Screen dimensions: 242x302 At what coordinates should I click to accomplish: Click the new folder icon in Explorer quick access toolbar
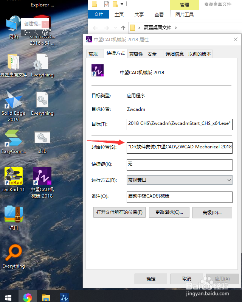tap(115, 4)
